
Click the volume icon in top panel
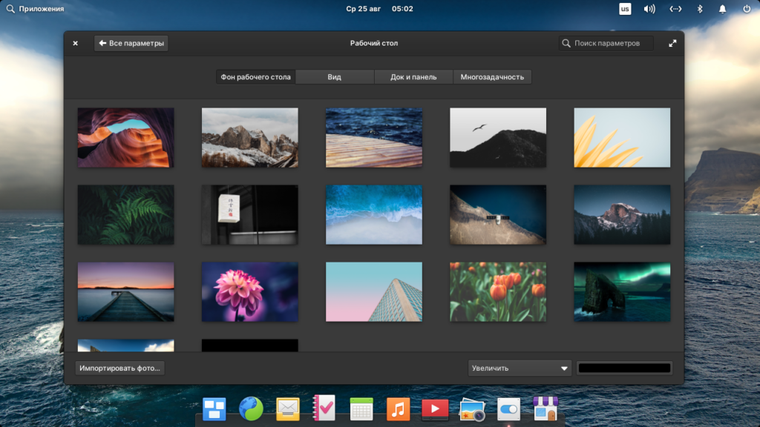point(649,9)
